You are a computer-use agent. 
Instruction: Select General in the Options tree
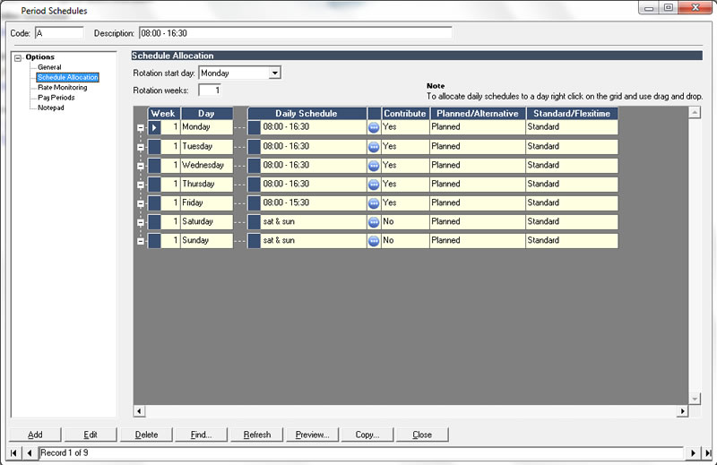pos(49,67)
